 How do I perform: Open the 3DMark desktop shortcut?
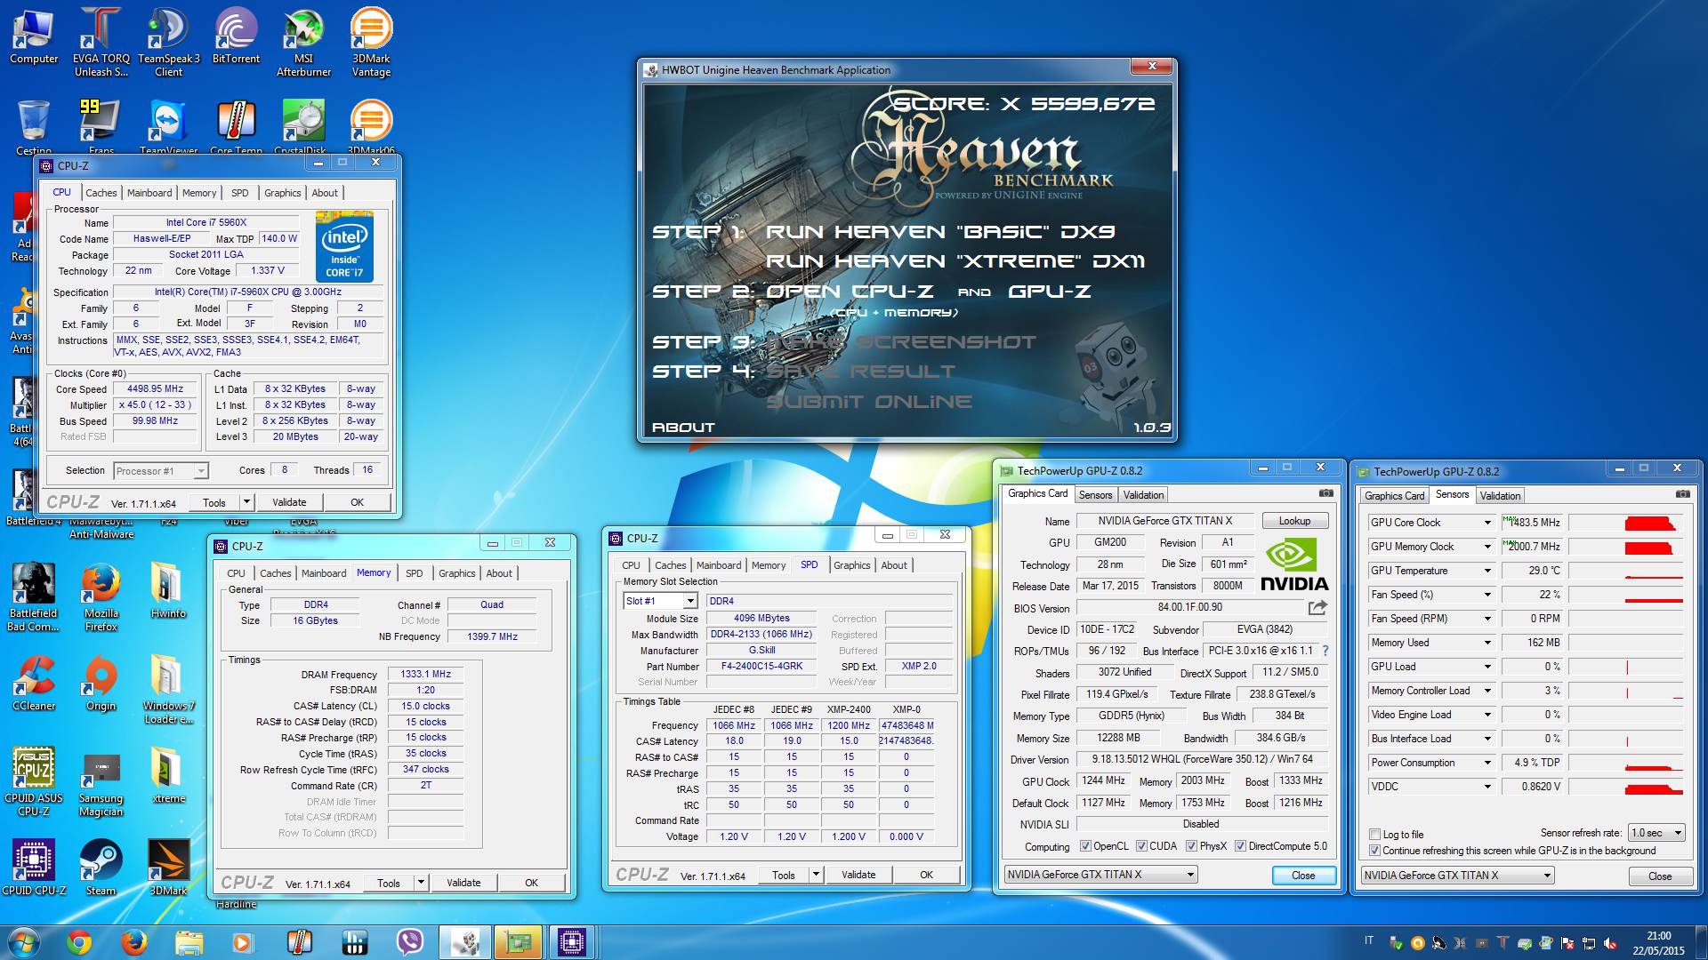tap(169, 867)
